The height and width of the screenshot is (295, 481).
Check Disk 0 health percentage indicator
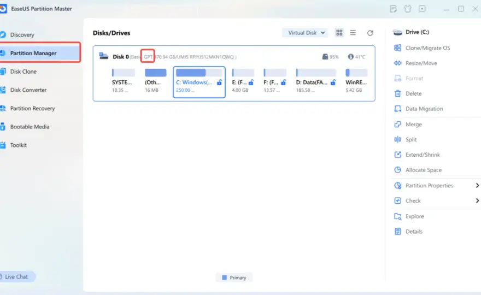click(330, 57)
